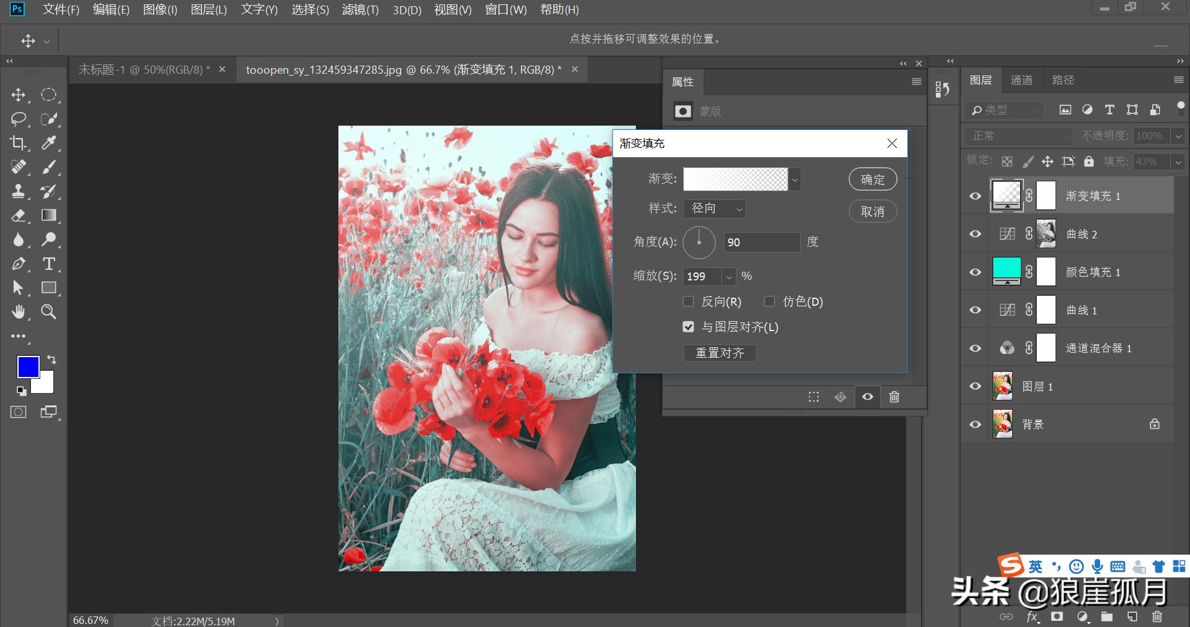Select the Move tool
Image resolution: width=1190 pixels, height=627 pixels.
click(19, 95)
